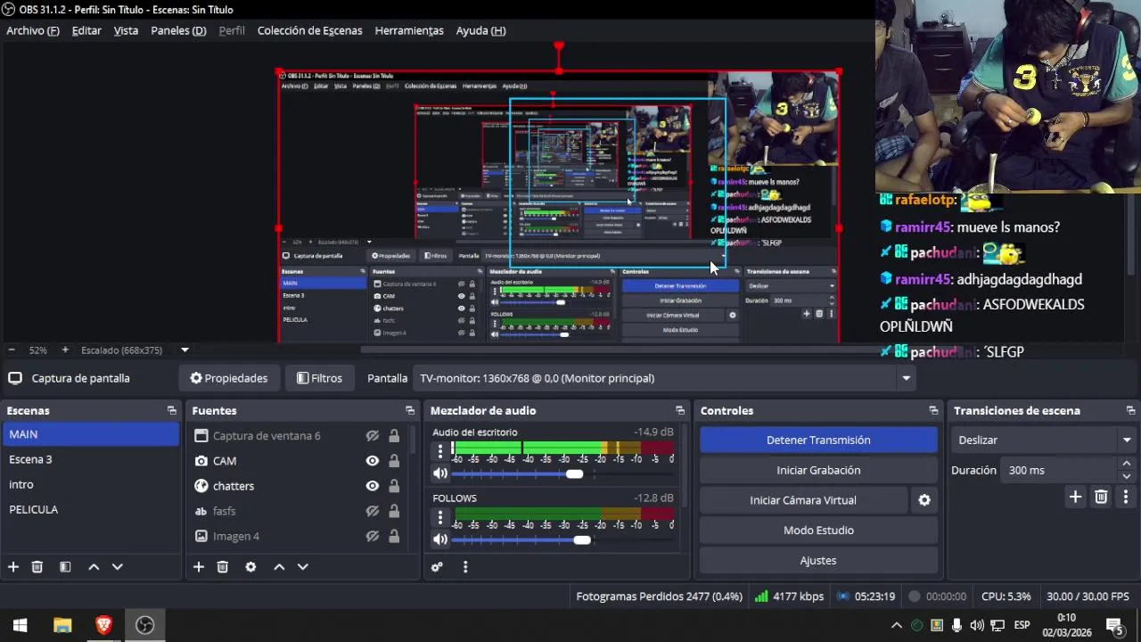Remove transition with trash icon
The image size is (1141, 642).
coord(1101,498)
